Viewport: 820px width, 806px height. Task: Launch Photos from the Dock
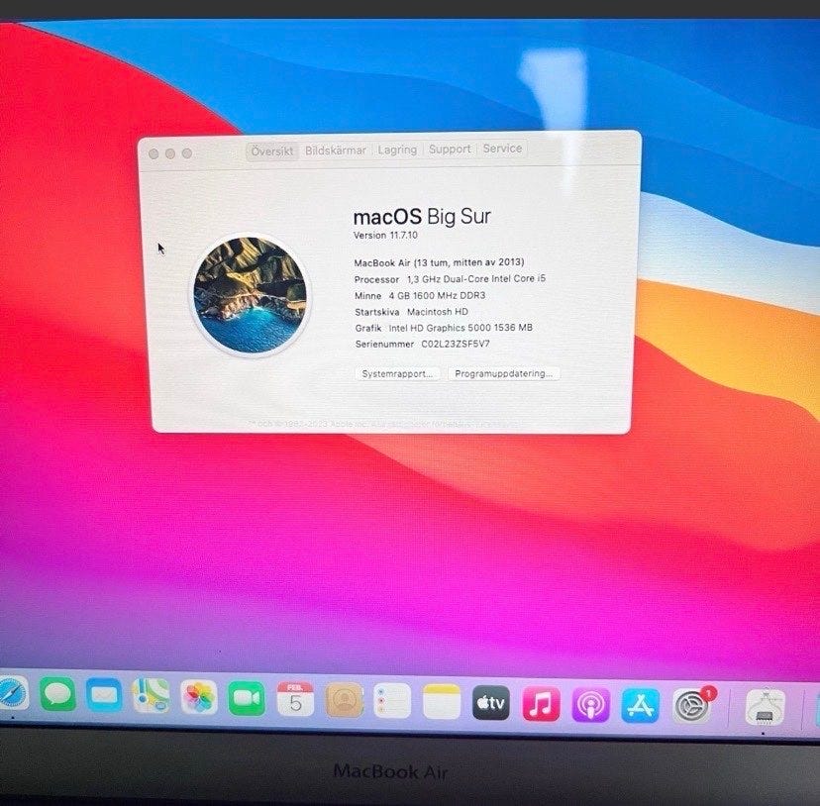tap(199, 697)
